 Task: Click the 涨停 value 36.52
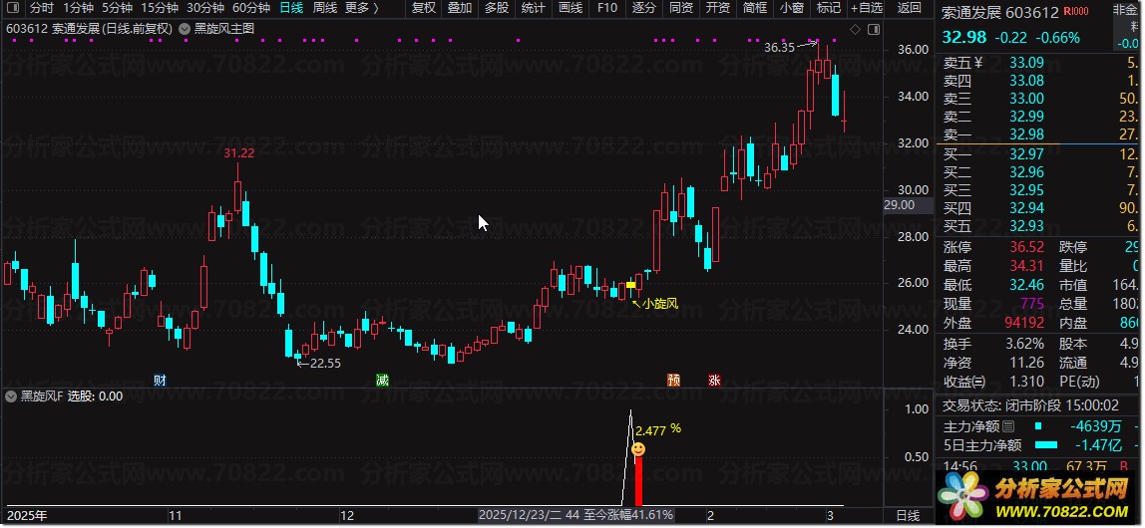[x=1026, y=248]
